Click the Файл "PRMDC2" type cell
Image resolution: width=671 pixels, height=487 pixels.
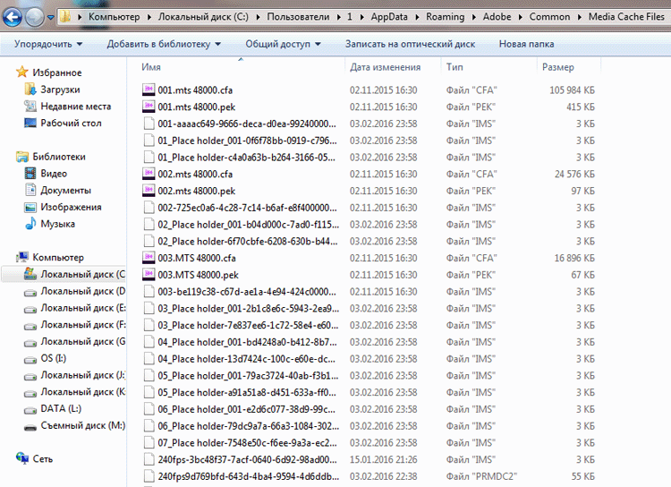tap(481, 476)
